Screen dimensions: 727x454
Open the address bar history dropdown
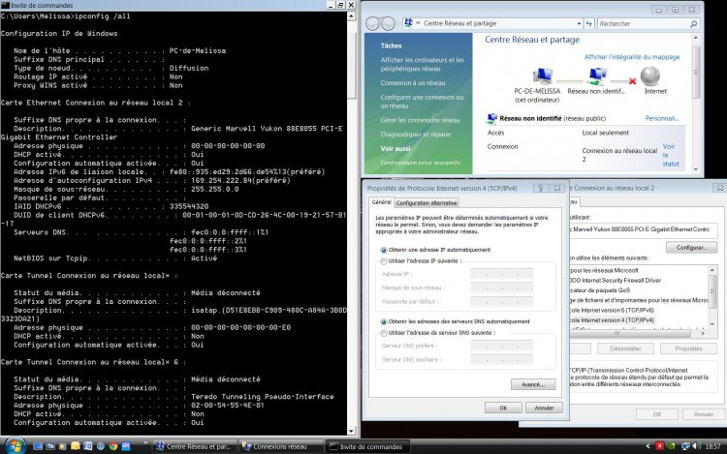[579, 23]
